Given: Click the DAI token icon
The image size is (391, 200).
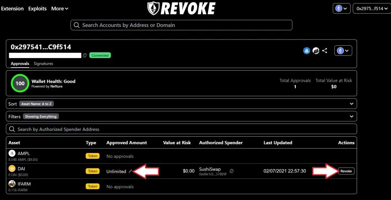Looking at the screenshot, I should 12,169.
